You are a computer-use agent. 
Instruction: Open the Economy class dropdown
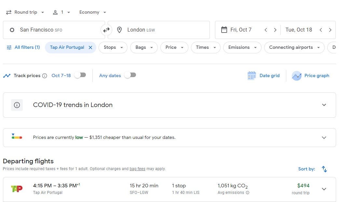point(93,12)
